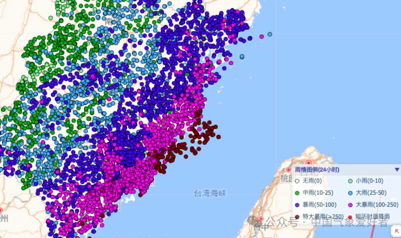Screen dimensions: 401x238
Task: Click the 公众号 中国气象爱好者 watermark text
Action: [327, 222]
